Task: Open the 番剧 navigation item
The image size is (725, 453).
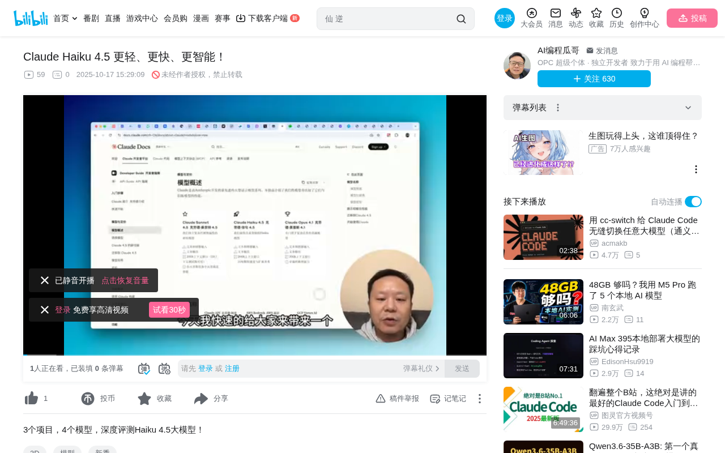Action: coord(91,18)
